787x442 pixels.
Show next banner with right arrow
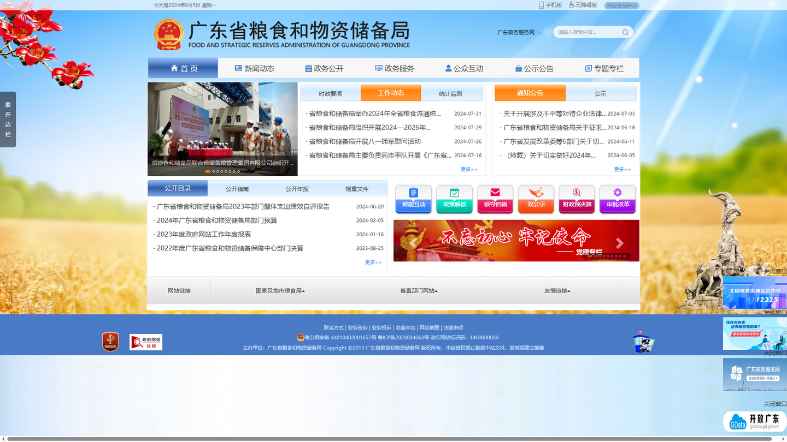coord(619,243)
